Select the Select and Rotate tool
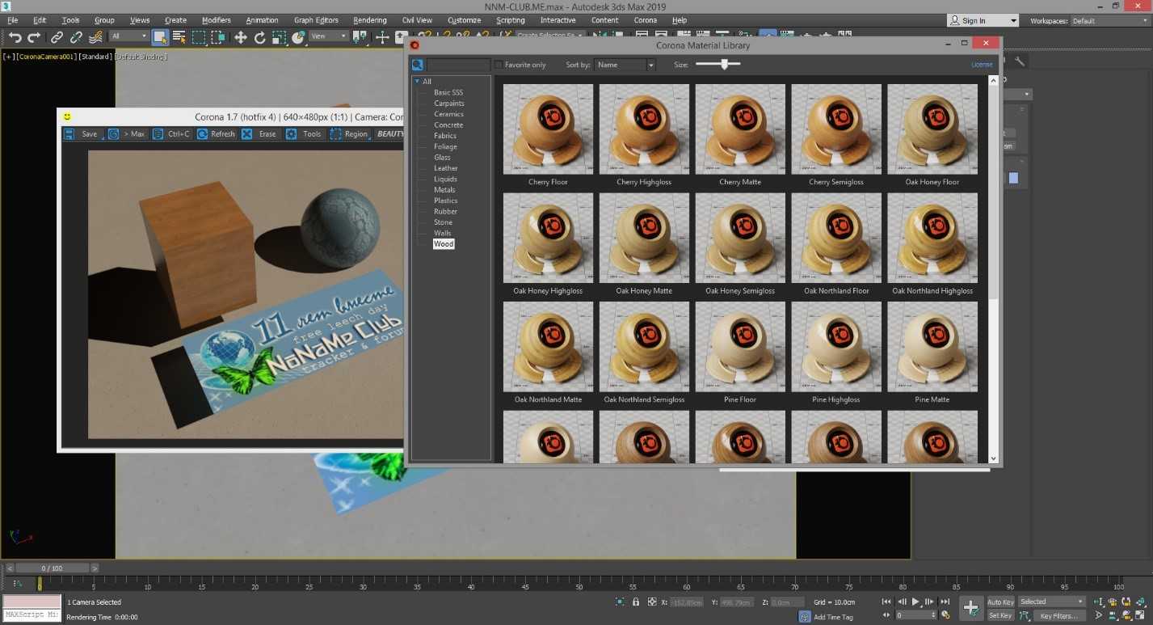This screenshot has height=625, width=1153. coord(260,37)
